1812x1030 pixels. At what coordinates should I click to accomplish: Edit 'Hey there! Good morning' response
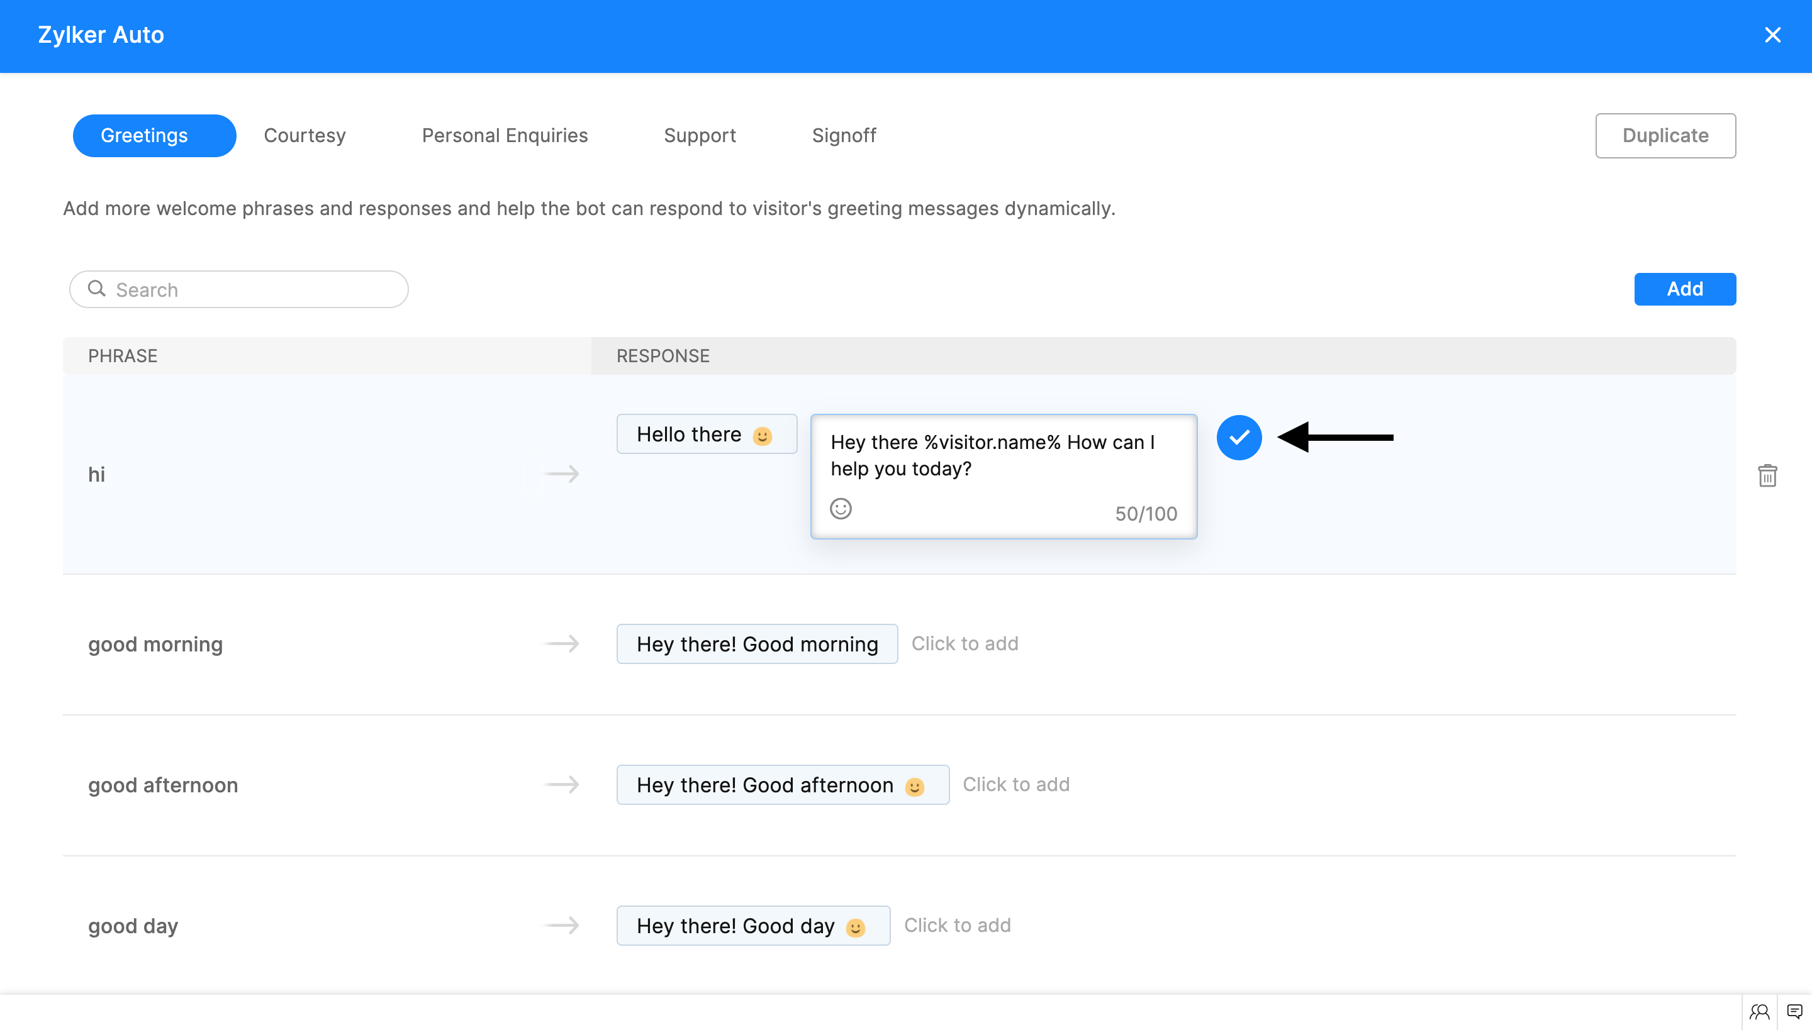tap(757, 644)
